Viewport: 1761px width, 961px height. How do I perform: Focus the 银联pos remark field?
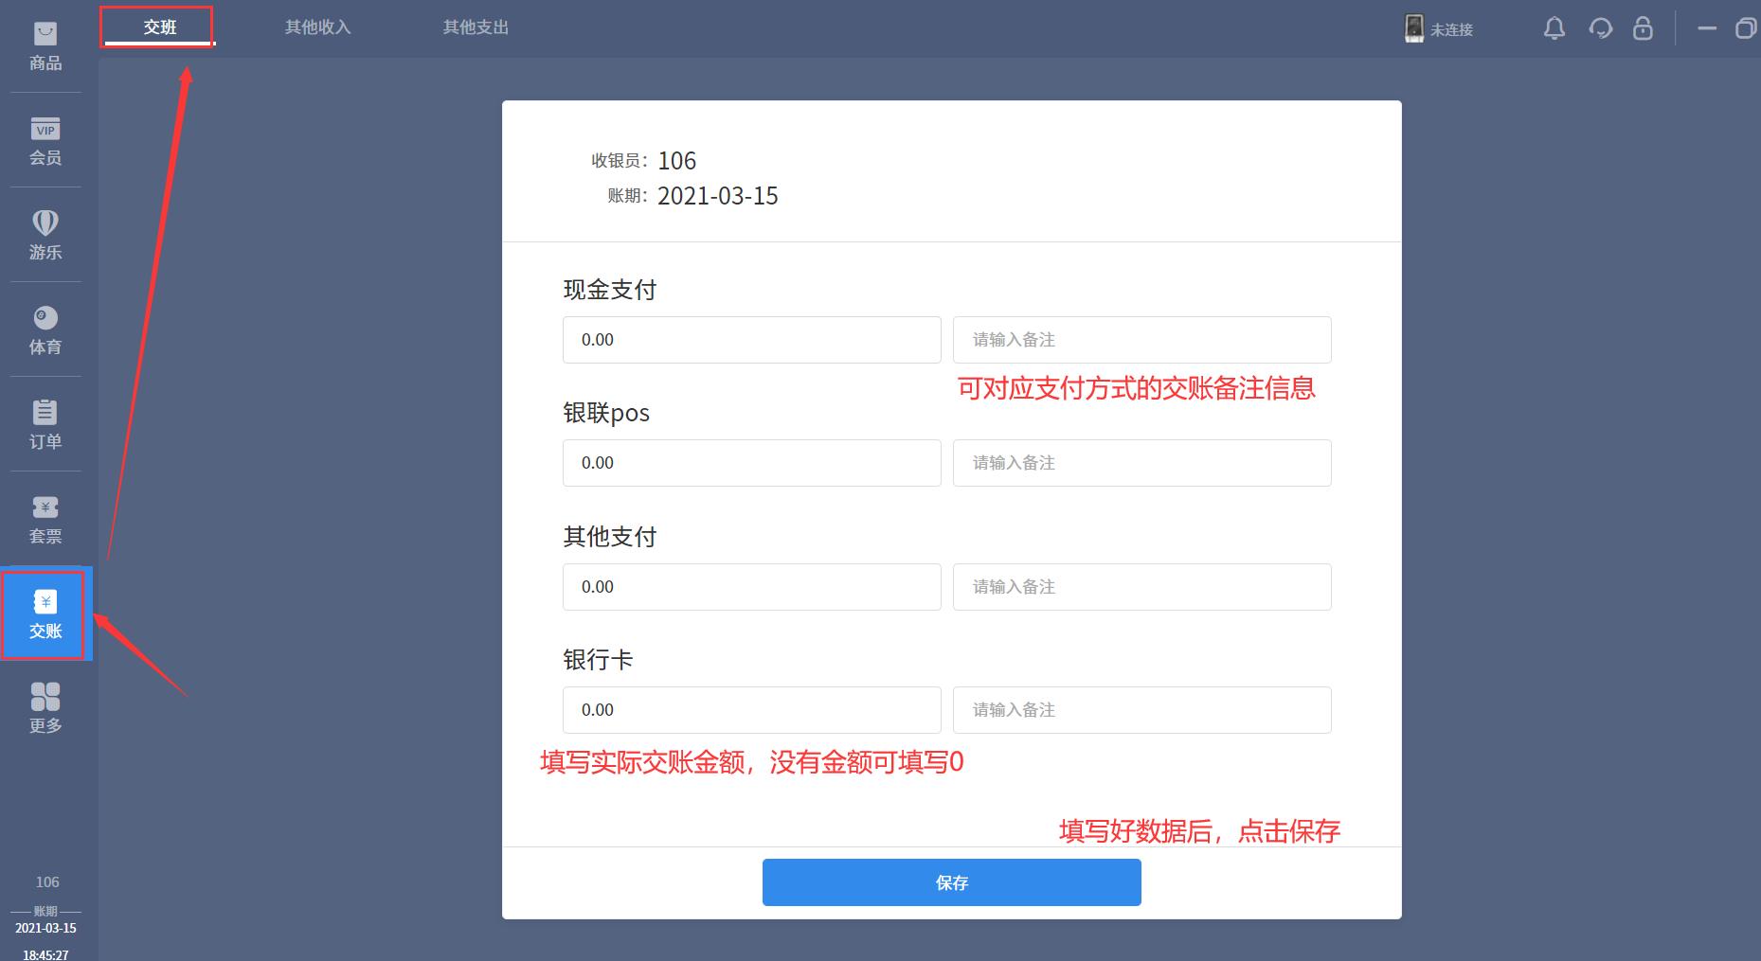1141,463
